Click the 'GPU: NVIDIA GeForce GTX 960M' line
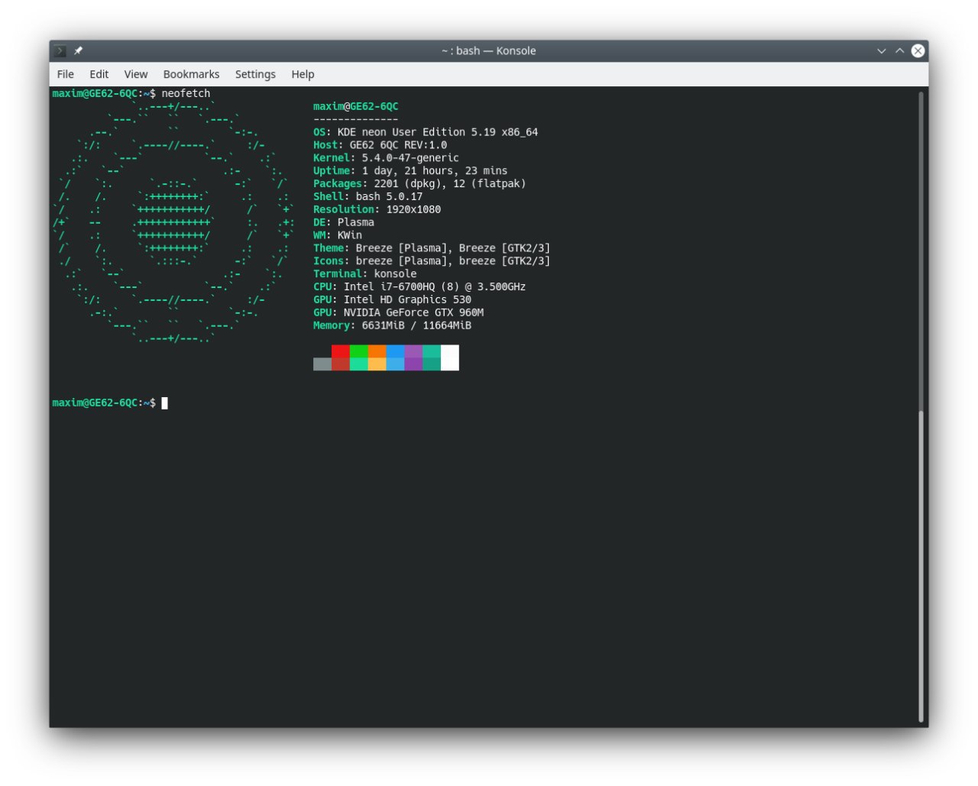The width and height of the screenshot is (978, 786). (398, 312)
